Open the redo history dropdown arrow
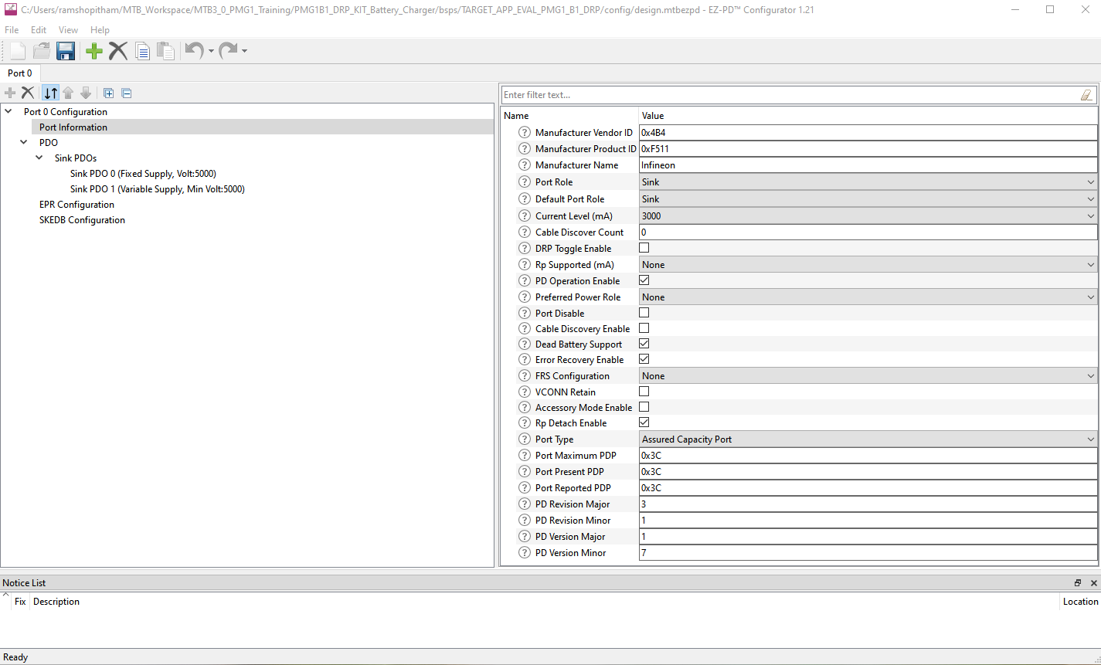Viewport: 1101px width, 665px height. pos(244,52)
